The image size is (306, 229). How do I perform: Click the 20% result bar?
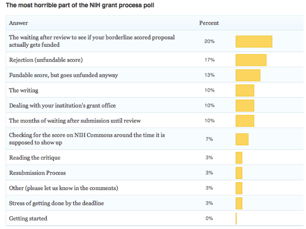254,41
